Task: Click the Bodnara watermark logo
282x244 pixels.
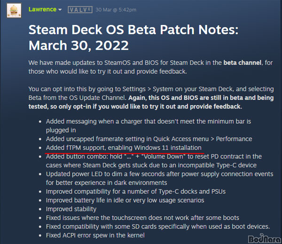Action: click(x=264, y=239)
